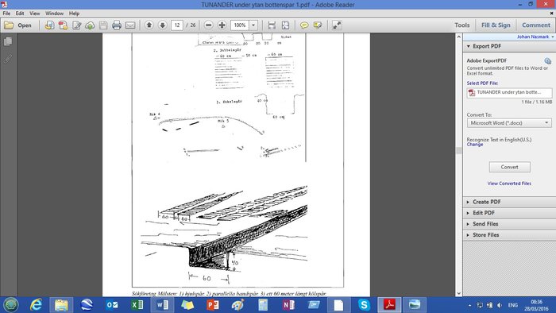Screen dimensions: 556x313
Task: Zoom out with the minus icon
Action: coord(208,25)
